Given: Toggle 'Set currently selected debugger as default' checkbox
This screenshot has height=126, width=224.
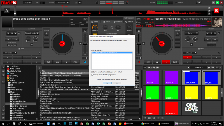Looking at the screenshot, I should (x=92, y=72).
